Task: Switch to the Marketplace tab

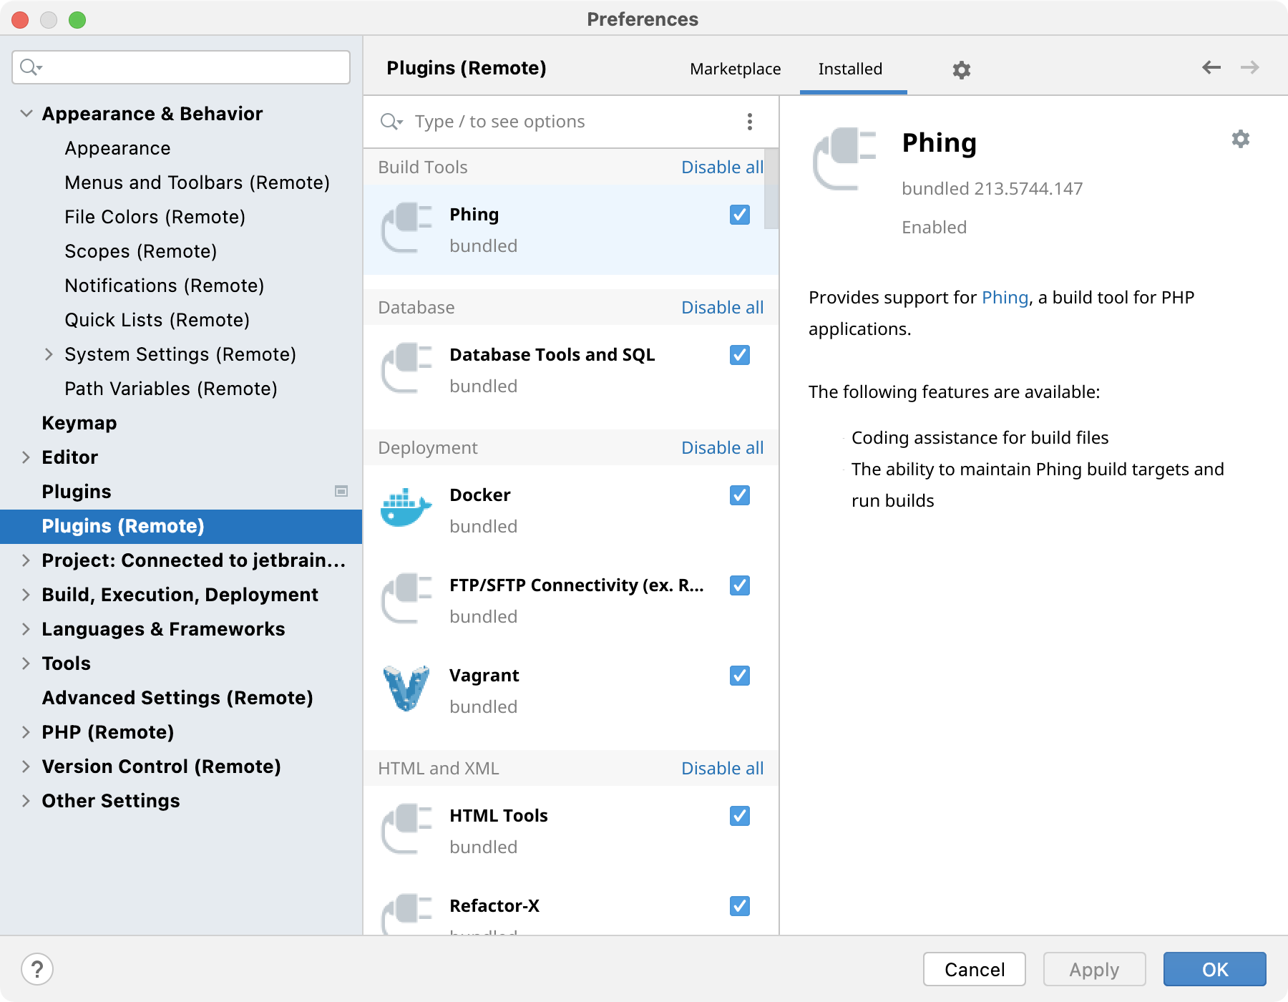Action: (734, 69)
